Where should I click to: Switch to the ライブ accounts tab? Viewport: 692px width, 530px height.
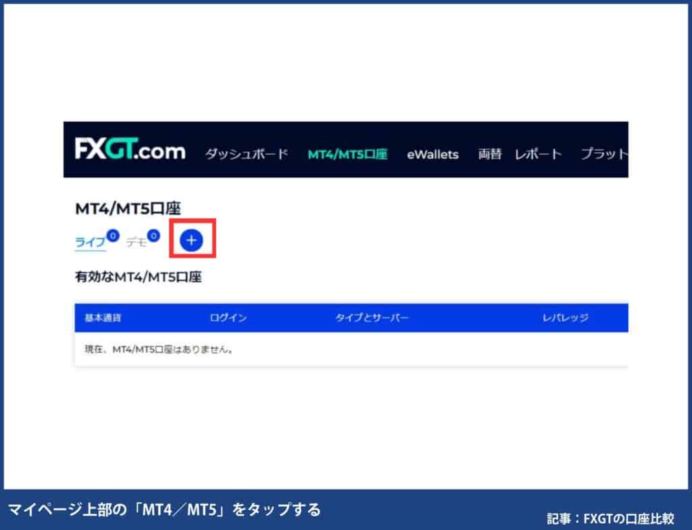point(91,242)
